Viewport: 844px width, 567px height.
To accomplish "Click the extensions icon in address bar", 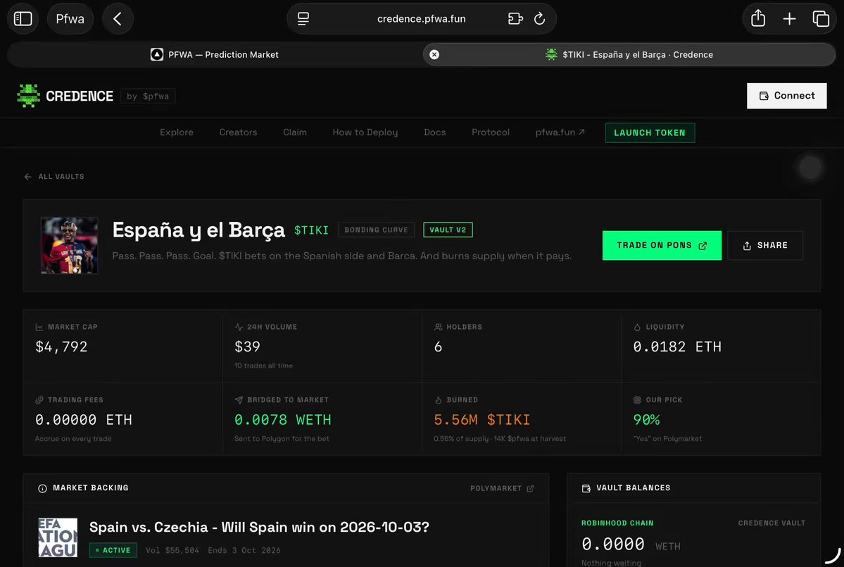I will [x=515, y=19].
